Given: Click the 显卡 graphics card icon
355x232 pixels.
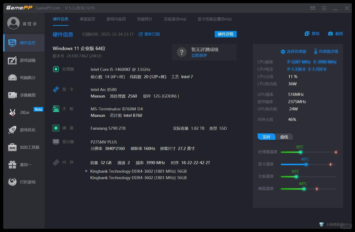Looking at the screenshot, I should tap(56, 89).
